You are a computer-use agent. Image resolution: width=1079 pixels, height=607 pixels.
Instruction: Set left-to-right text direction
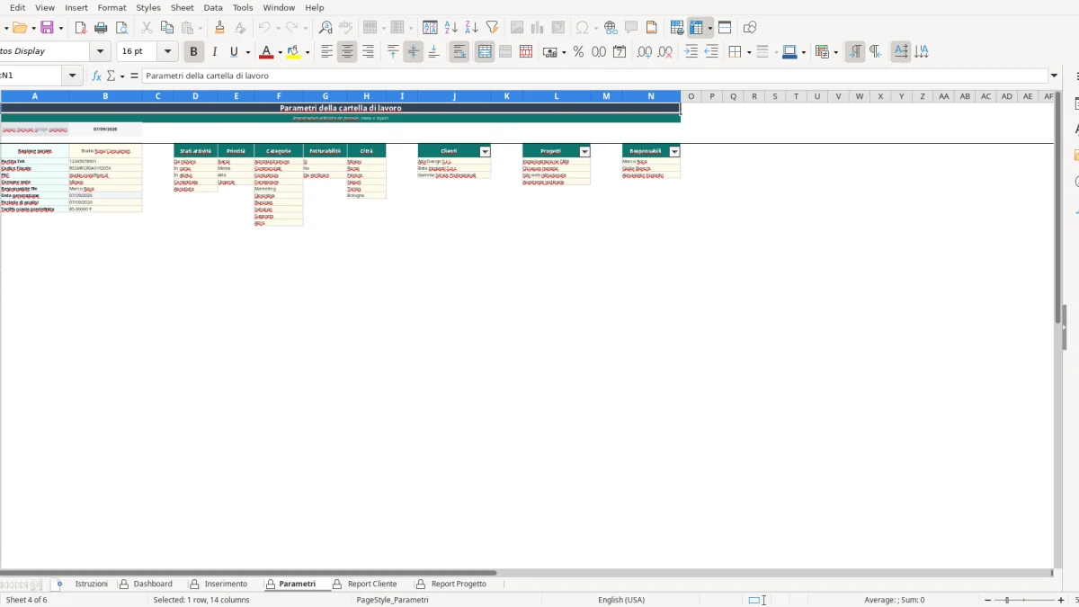[855, 52]
